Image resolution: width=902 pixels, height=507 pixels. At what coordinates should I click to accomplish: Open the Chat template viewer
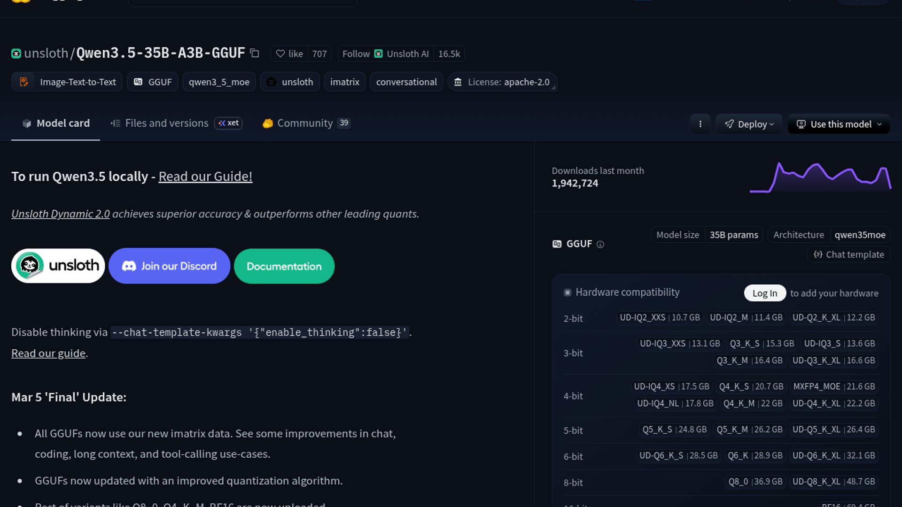[x=848, y=254]
